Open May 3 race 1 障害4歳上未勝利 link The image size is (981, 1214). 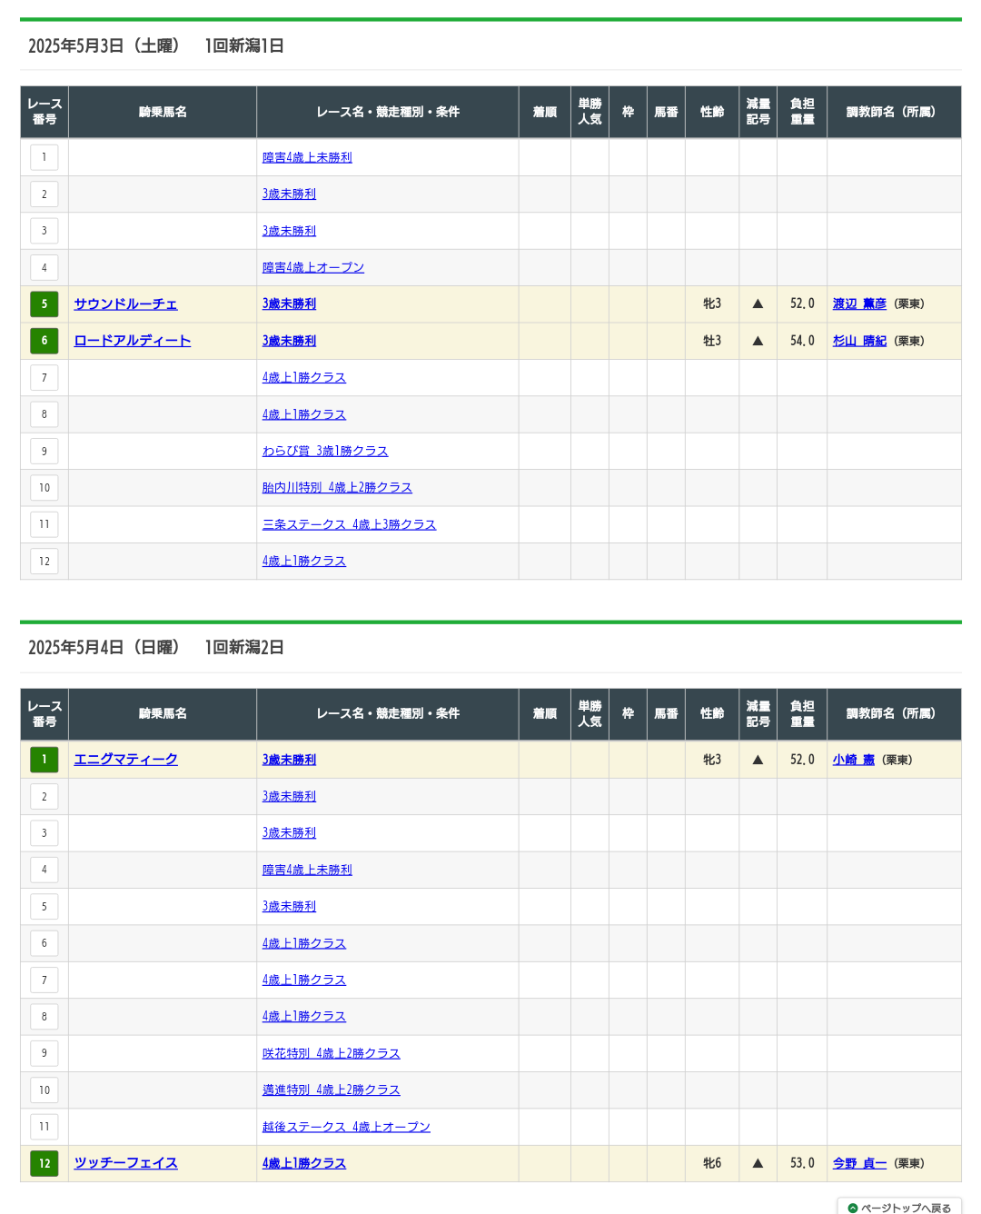point(307,157)
